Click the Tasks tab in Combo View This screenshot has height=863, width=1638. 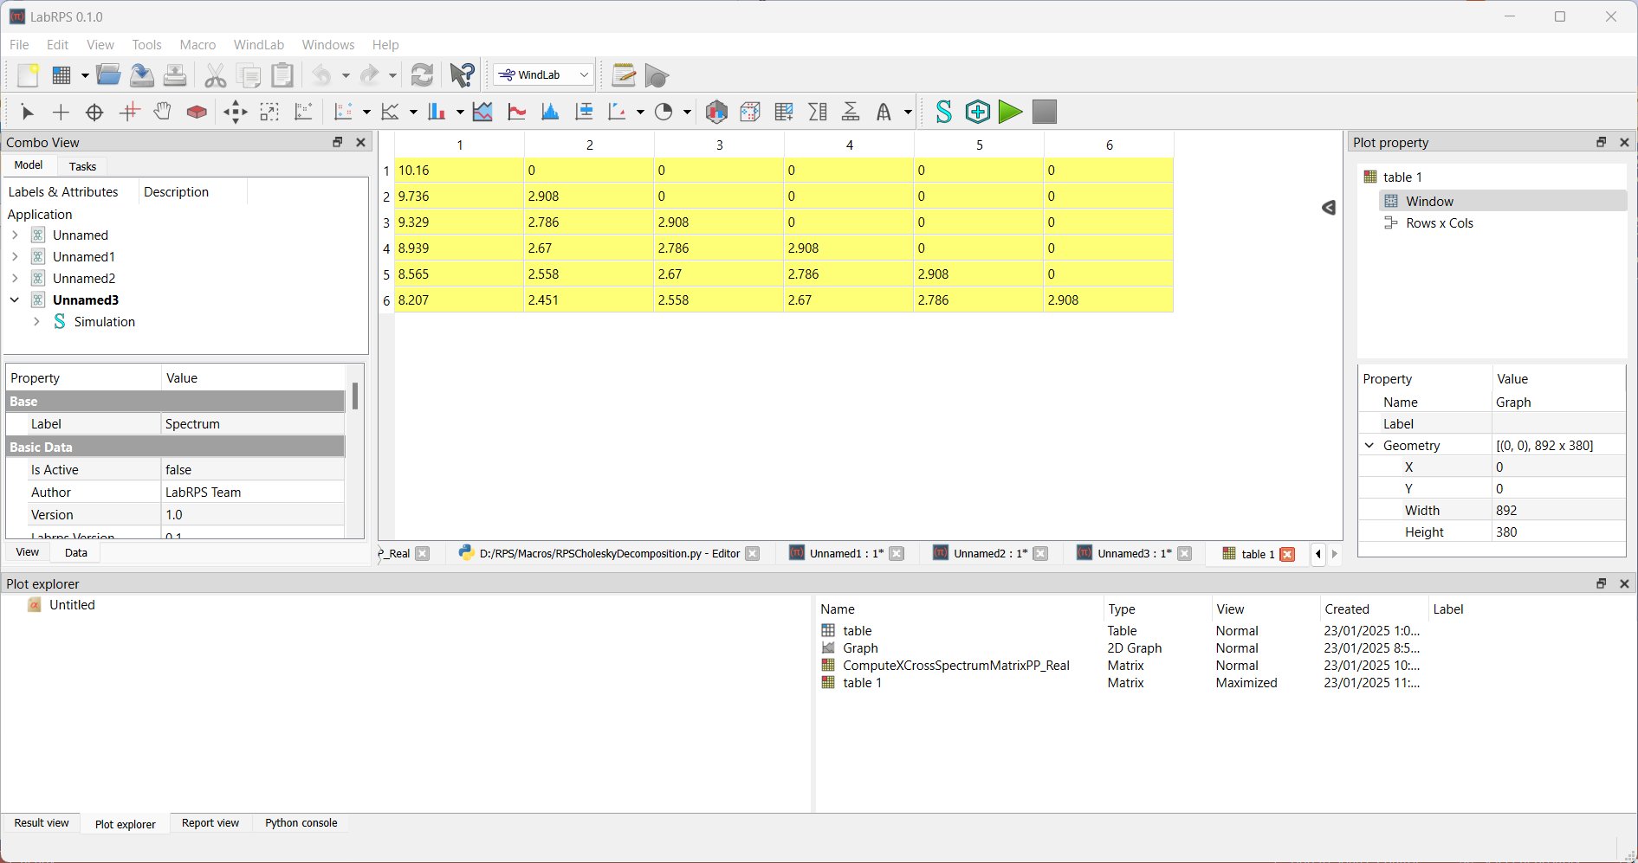pos(82,166)
